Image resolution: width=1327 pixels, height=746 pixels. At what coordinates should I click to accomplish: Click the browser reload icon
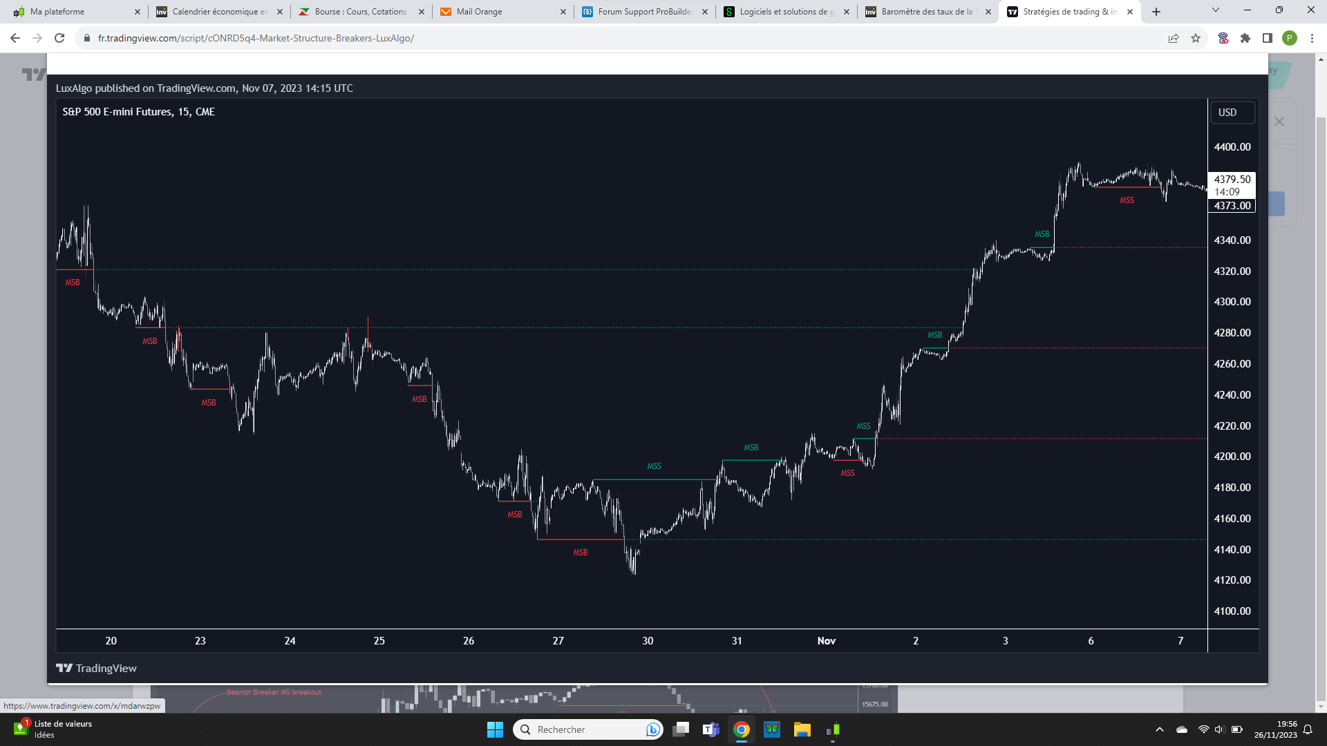click(x=59, y=38)
